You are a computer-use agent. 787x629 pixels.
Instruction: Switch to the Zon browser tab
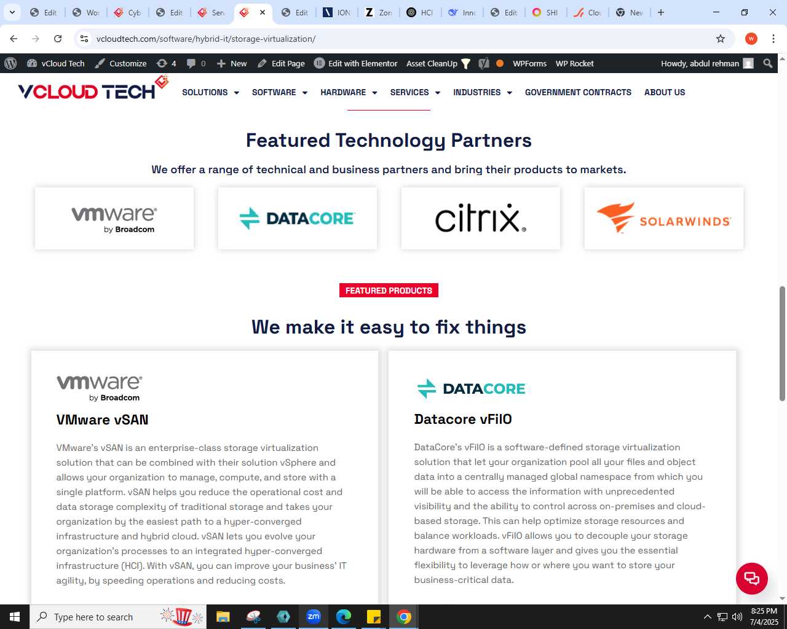tap(378, 12)
